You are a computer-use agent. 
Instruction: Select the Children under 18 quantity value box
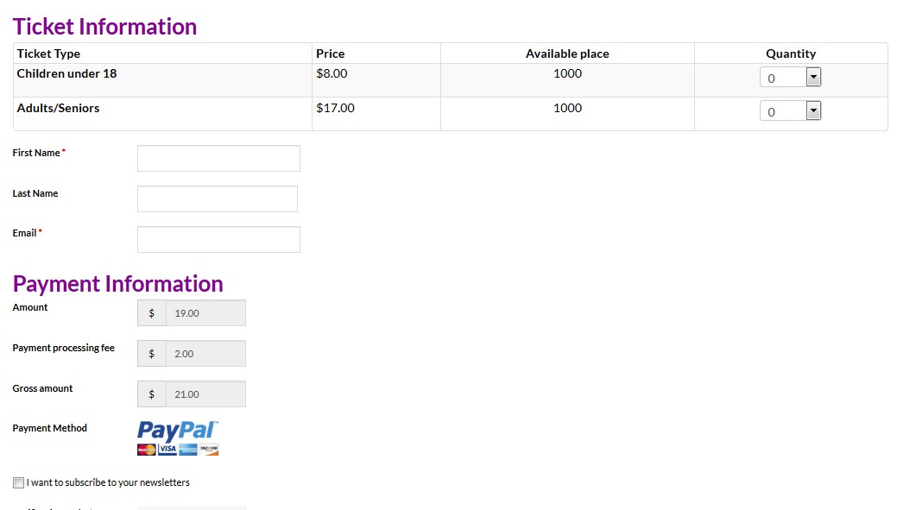(783, 77)
